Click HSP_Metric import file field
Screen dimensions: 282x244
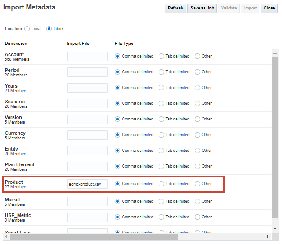[x=87, y=217]
